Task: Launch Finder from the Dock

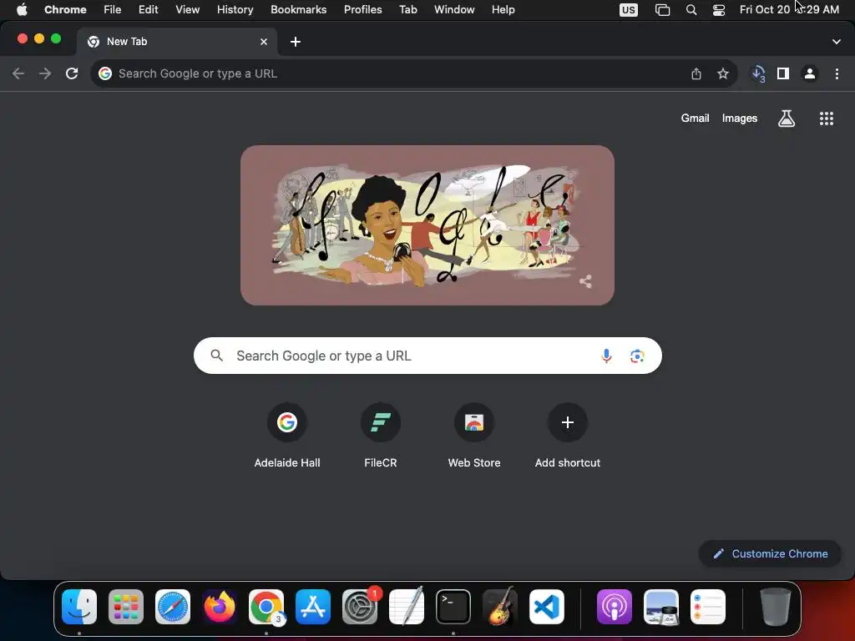Action: coord(79,607)
